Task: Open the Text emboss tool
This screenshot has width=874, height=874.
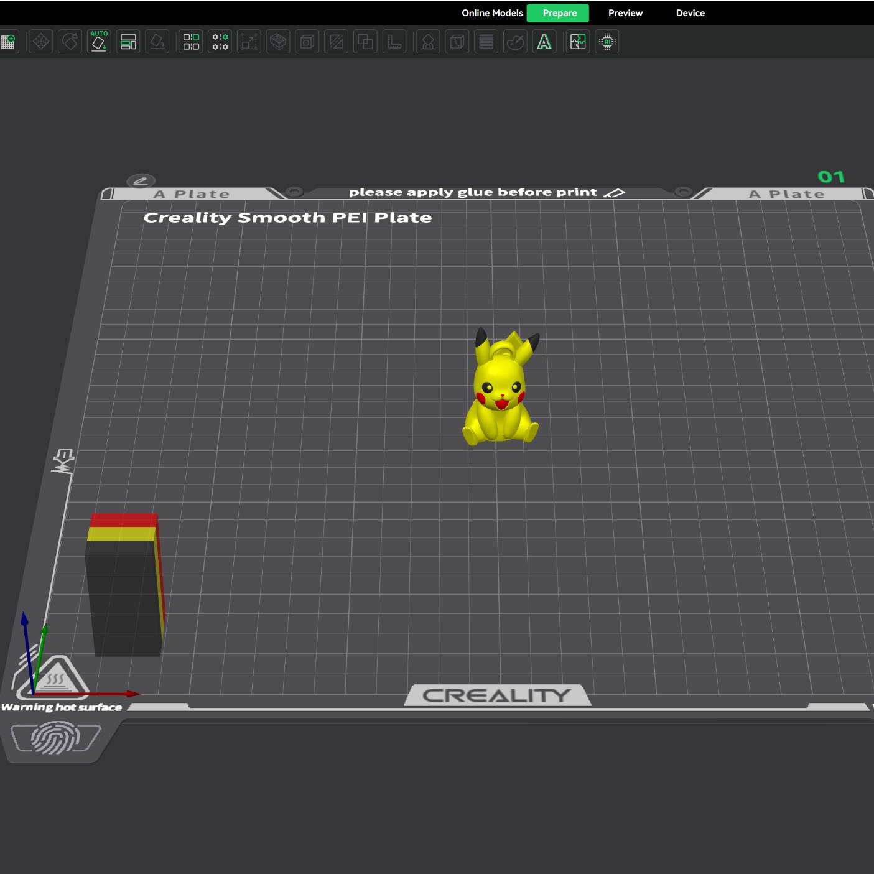Action: [544, 42]
